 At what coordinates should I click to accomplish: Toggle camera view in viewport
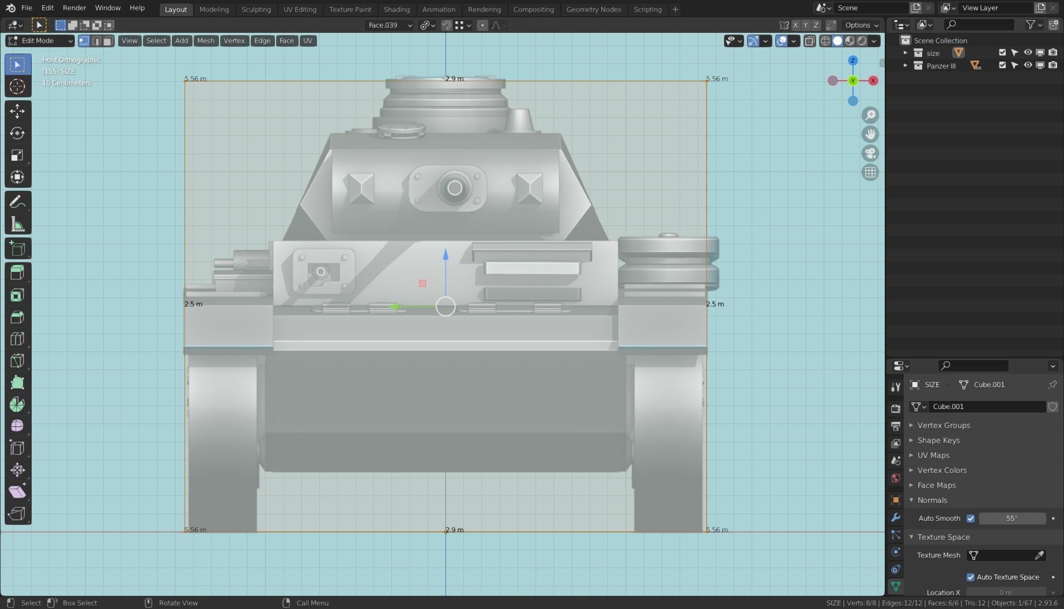point(870,153)
